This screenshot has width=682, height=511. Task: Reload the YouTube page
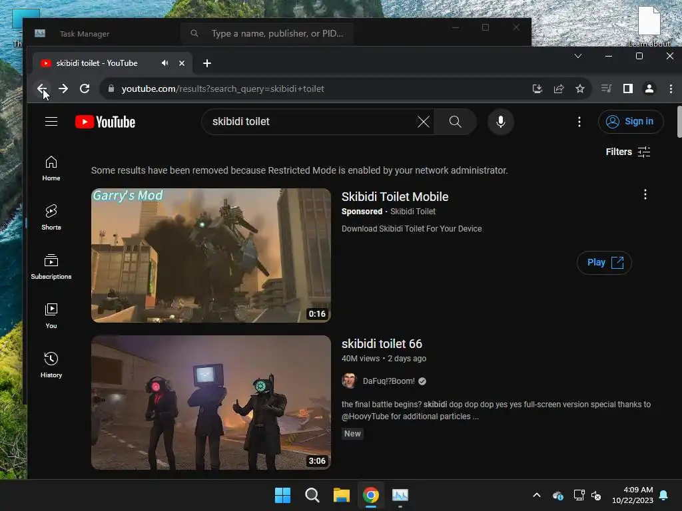(x=85, y=88)
